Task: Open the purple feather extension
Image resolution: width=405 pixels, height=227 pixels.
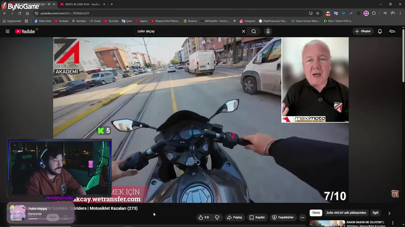Action: pyautogui.click(x=351, y=13)
